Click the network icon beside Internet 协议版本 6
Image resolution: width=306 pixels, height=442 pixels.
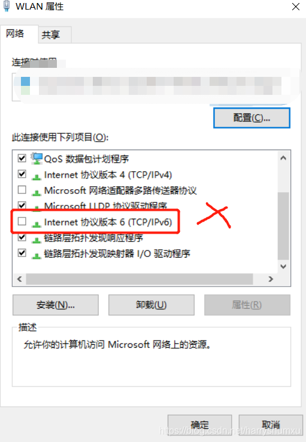pyautogui.click(x=37, y=224)
